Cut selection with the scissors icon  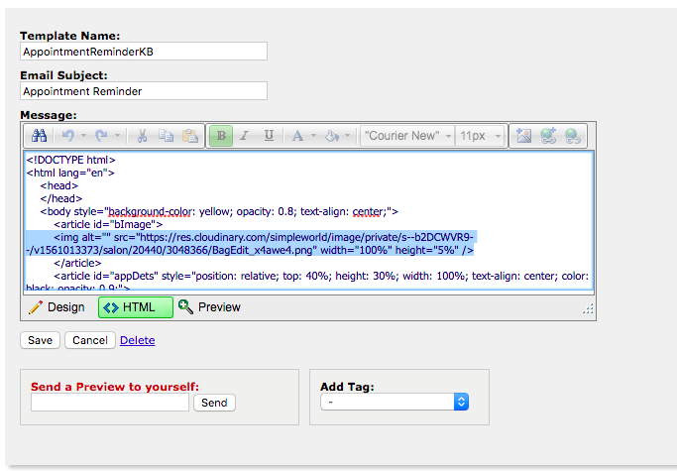pyautogui.click(x=142, y=136)
